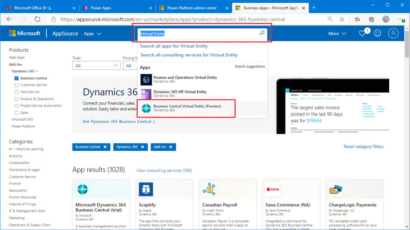Click the ChargeLogic Payments logo
The height and width of the screenshot is (230, 410).
tap(336, 189)
